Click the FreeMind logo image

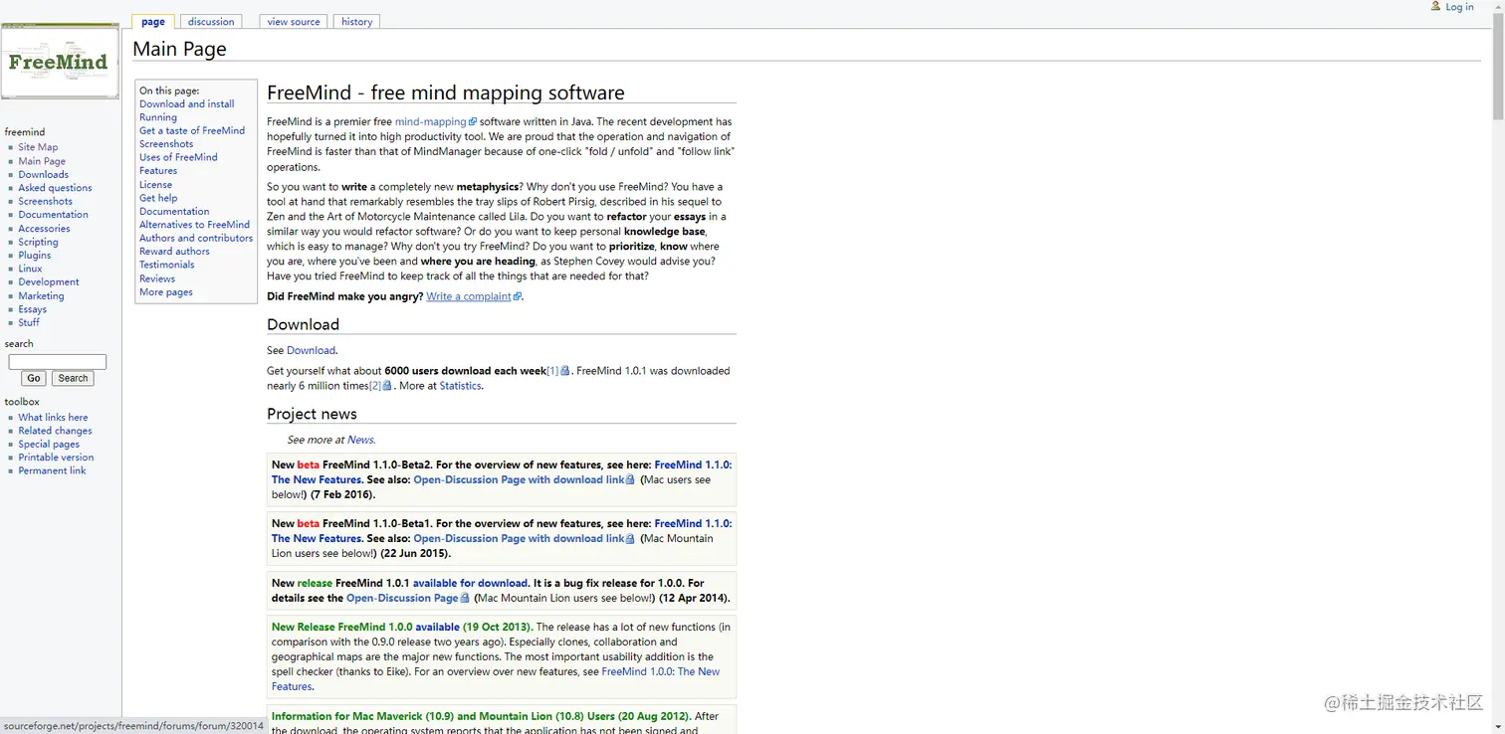pos(60,62)
